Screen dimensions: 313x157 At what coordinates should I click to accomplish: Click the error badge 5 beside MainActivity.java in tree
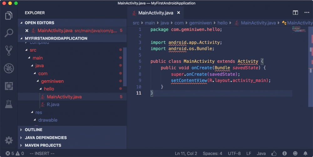point(121,97)
